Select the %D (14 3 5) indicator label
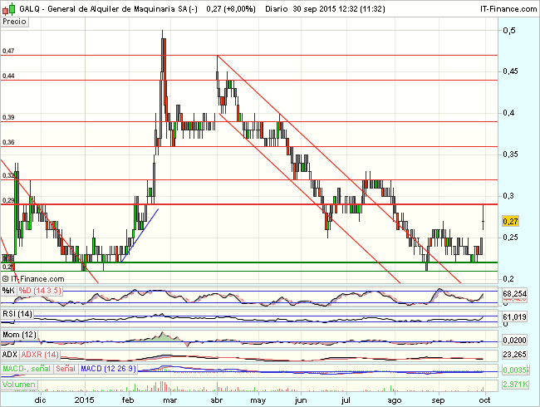This screenshot has width=540, height=407. pyautogui.click(x=40, y=291)
